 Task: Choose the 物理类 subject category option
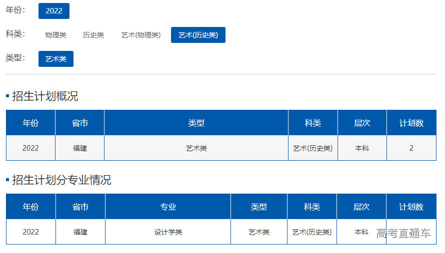pyautogui.click(x=55, y=35)
